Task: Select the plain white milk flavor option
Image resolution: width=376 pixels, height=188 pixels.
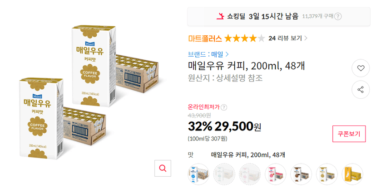Action: click(x=198, y=174)
